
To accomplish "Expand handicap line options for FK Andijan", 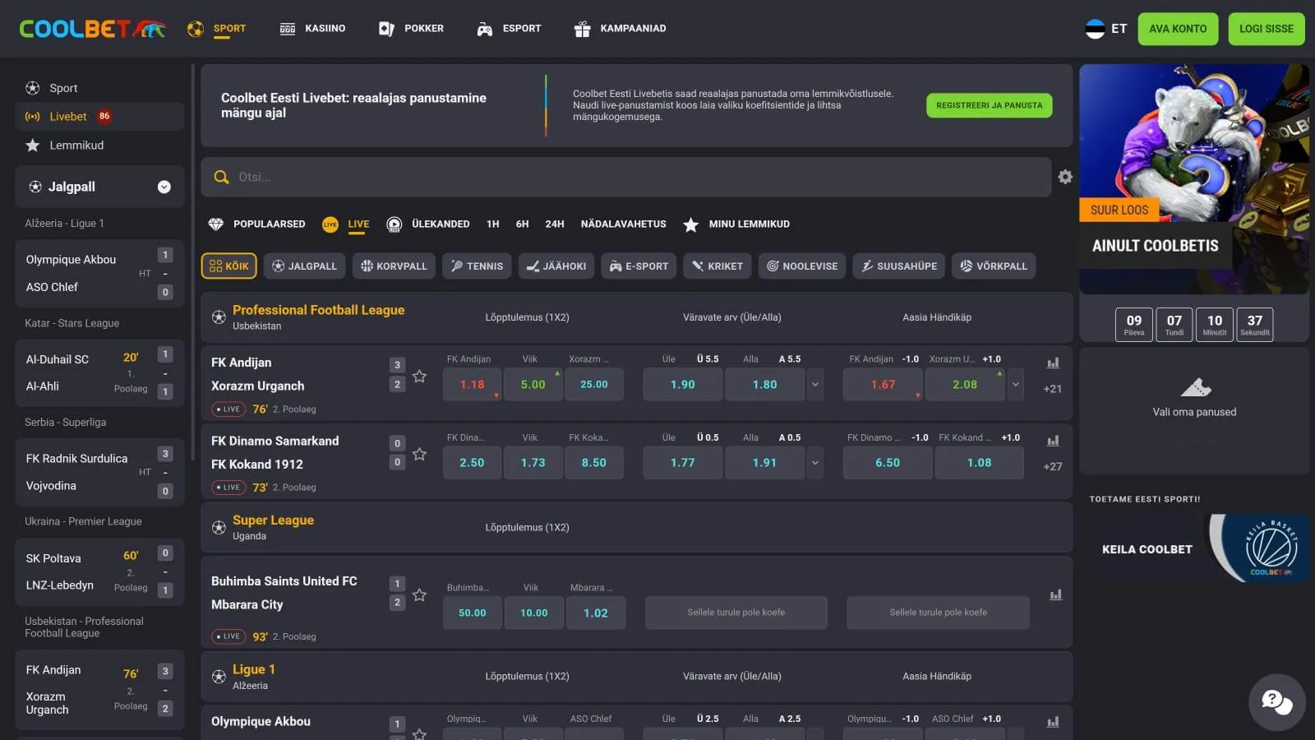I will (1016, 384).
